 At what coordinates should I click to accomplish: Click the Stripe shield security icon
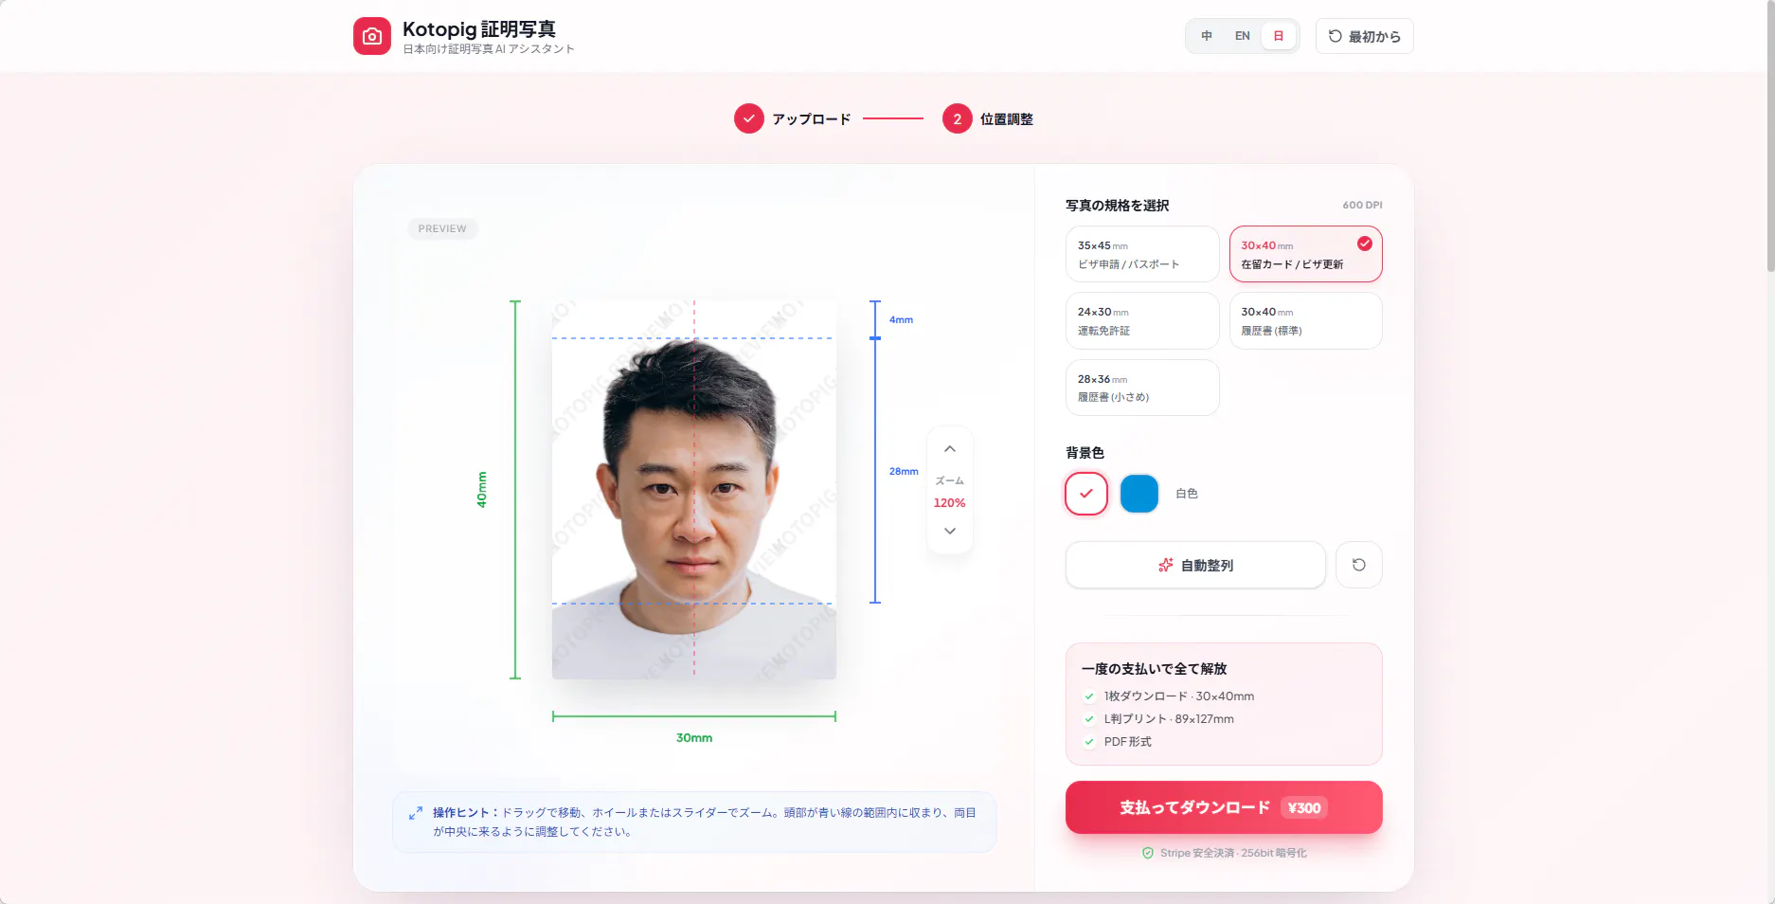1148,853
